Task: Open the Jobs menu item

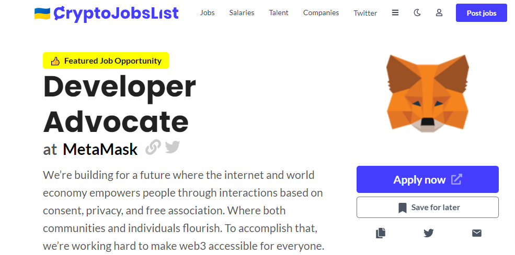Action: (x=207, y=13)
